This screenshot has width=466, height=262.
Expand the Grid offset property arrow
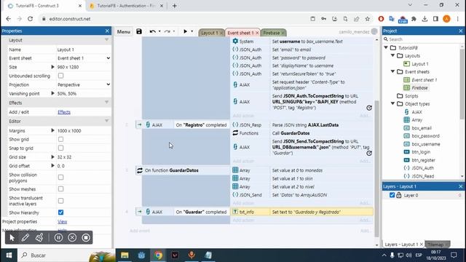(x=52, y=166)
